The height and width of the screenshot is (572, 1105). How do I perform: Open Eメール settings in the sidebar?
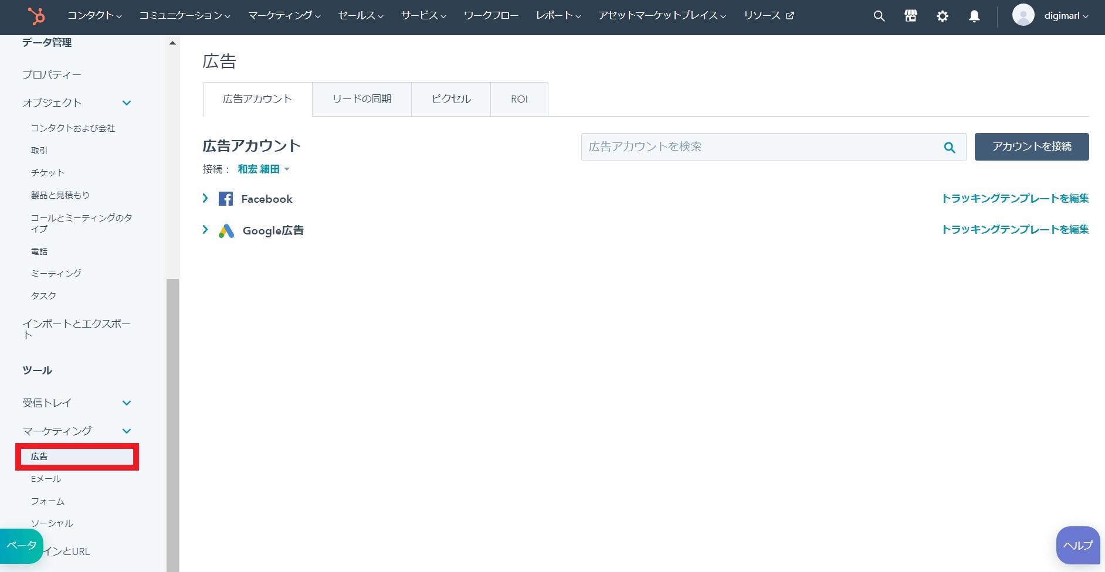click(46, 479)
